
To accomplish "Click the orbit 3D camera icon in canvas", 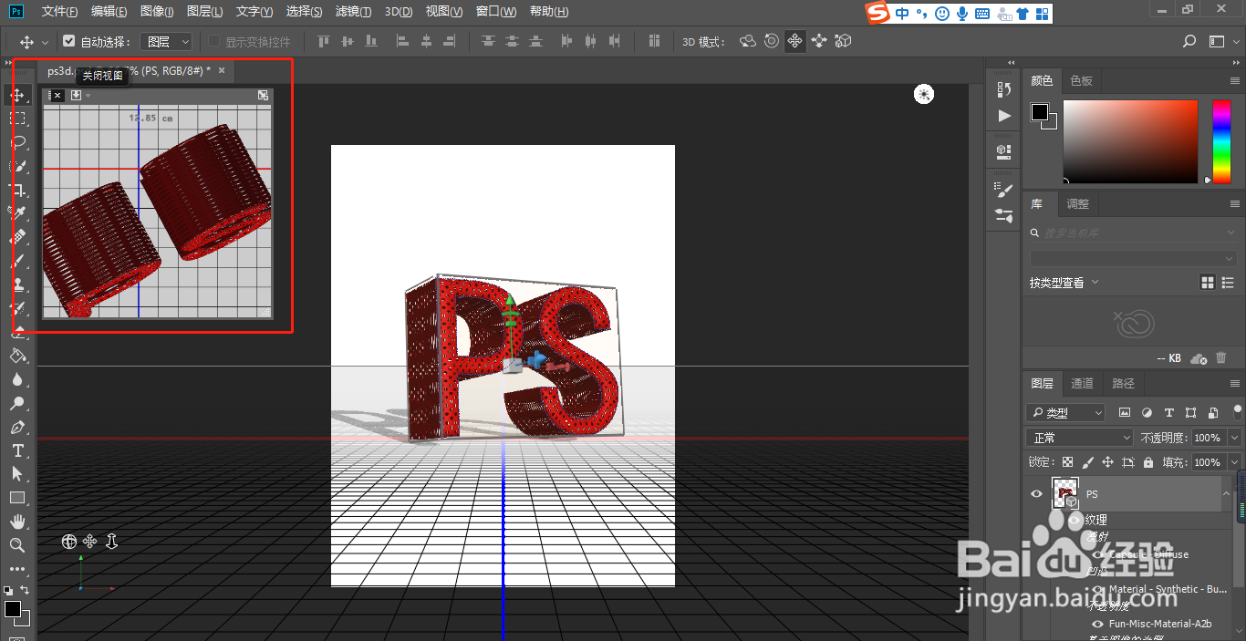I will (68, 542).
